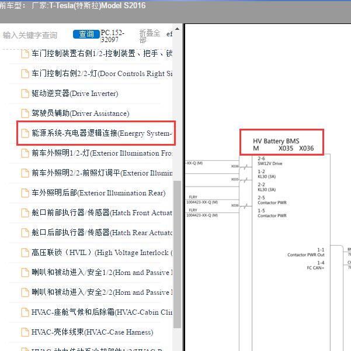Click document icon beside 舱口后部执行器/传感器
351x351 pixels.
(x=25, y=233)
